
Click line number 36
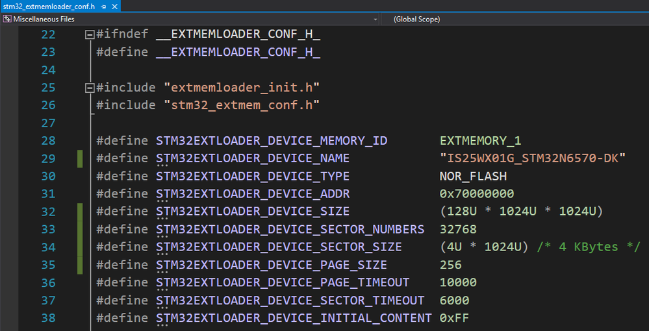(49, 282)
